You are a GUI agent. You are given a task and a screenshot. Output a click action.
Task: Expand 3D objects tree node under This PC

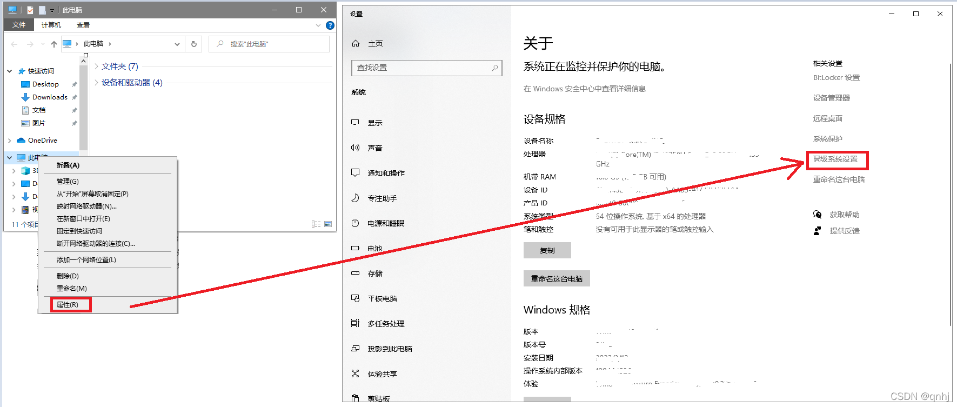tap(14, 171)
